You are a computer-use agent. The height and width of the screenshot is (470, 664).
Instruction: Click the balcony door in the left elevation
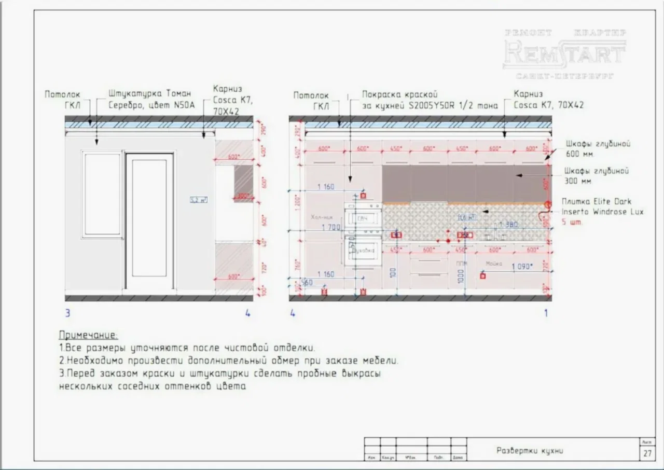click(x=149, y=223)
